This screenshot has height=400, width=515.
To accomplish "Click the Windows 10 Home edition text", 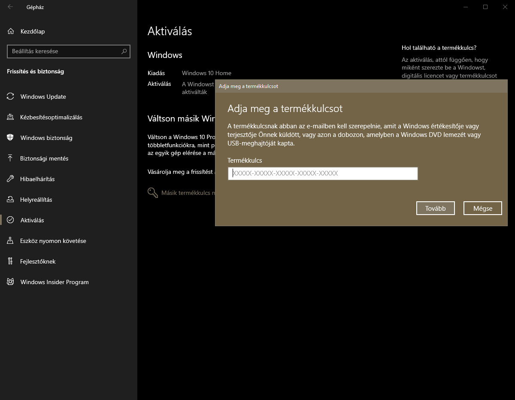I will pos(206,73).
